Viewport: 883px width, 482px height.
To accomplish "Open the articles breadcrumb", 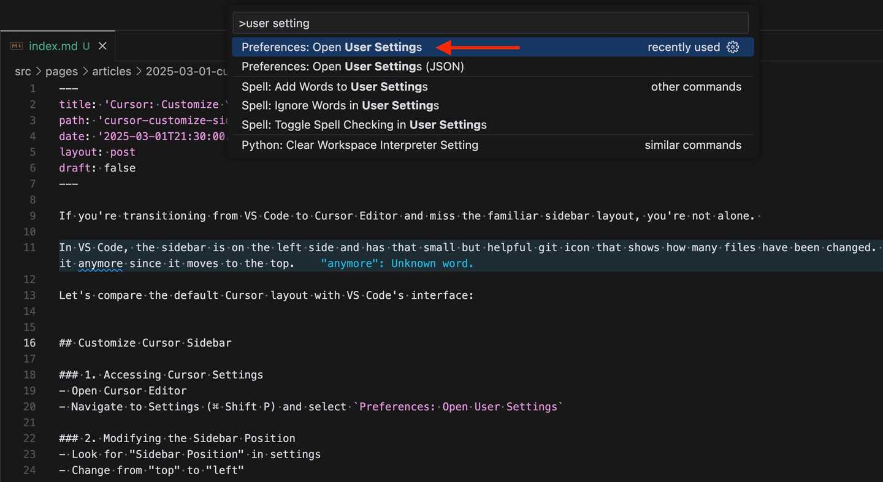I will pyautogui.click(x=112, y=71).
